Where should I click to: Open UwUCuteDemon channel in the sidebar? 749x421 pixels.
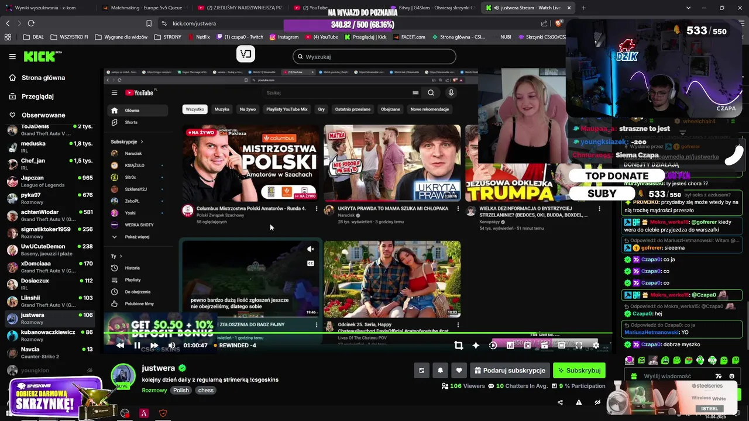pos(50,250)
